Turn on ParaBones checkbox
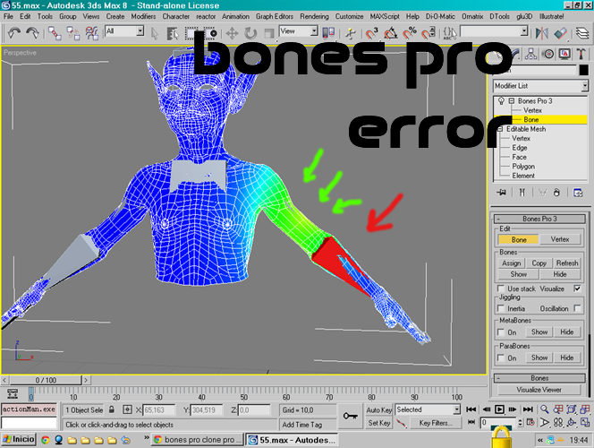This screenshot has height=448, width=594. pos(501,358)
